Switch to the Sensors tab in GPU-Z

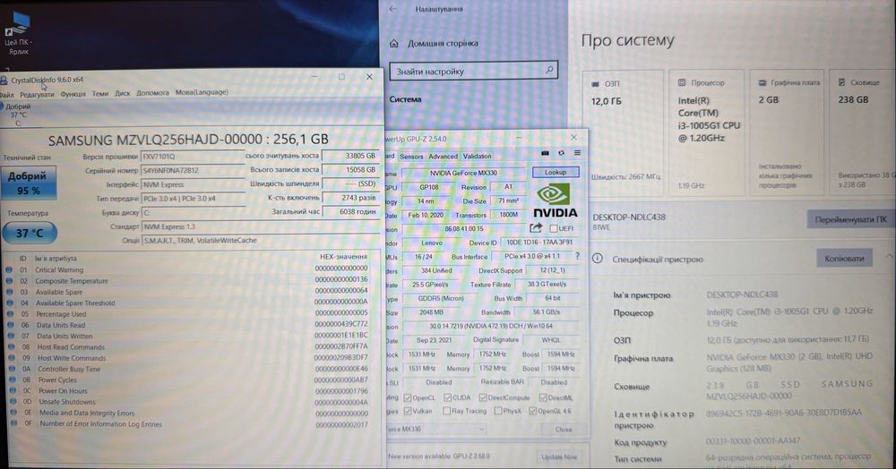point(411,157)
